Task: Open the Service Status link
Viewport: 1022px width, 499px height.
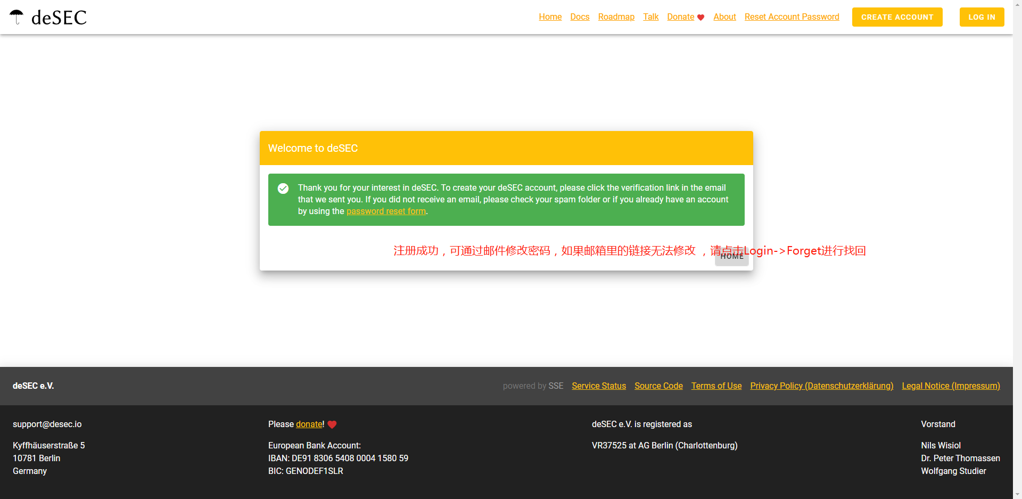Action: [x=599, y=386]
